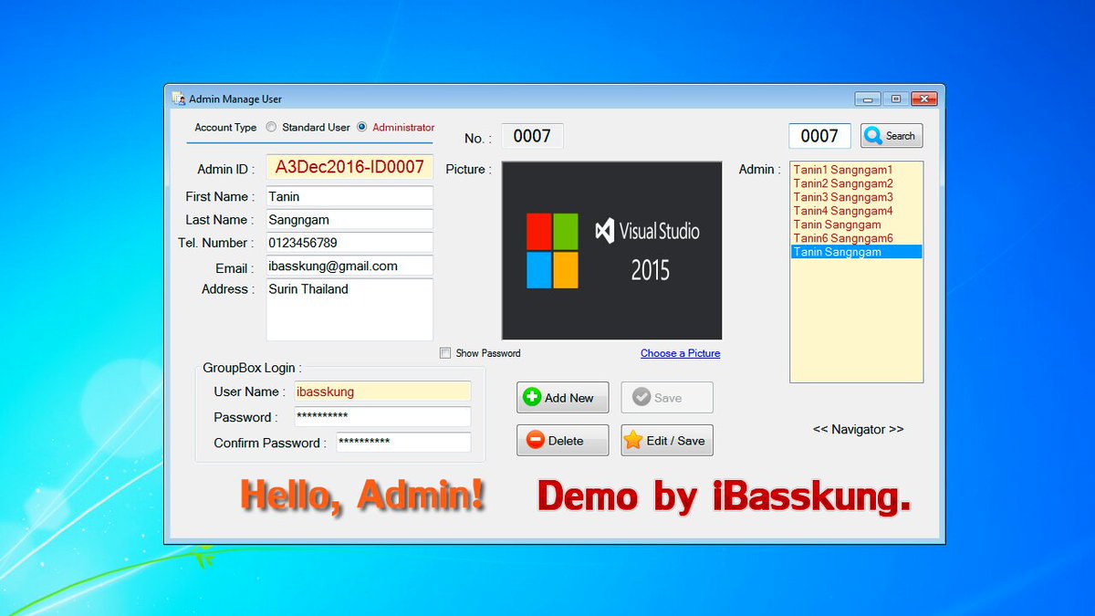Click the Delete button
The width and height of the screenshot is (1095, 616).
pyautogui.click(x=562, y=441)
